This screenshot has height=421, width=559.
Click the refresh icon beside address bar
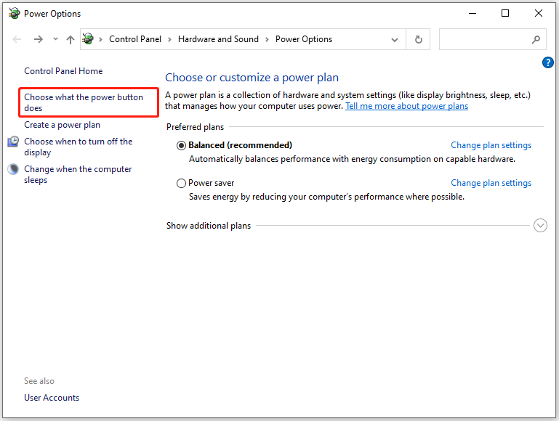pyautogui.click(x=418, y=39)
